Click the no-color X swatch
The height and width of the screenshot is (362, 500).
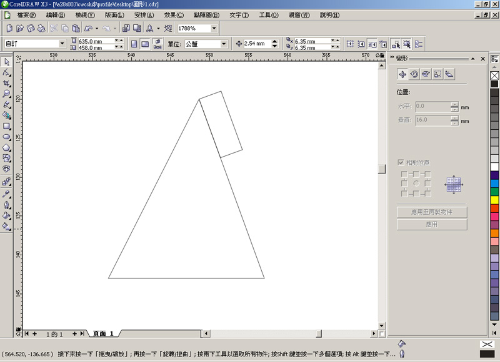(x=494, y=76)
